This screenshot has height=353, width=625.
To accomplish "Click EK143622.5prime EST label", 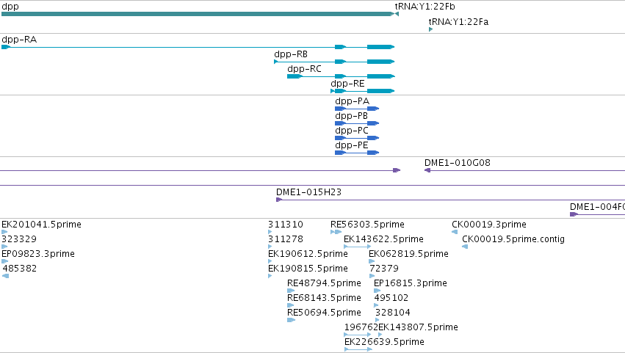I will (383, 239).
